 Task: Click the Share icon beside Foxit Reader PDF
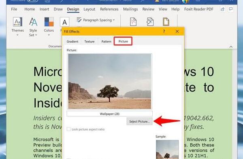[222, 9]
